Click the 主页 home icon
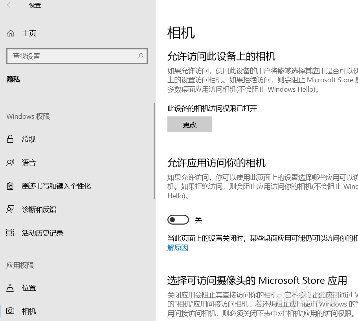The image size is (358, 321). (11, 33)
